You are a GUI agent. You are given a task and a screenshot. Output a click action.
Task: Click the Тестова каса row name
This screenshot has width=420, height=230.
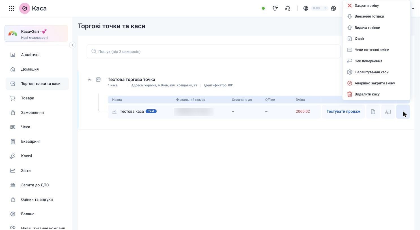[x=132, y=111]
